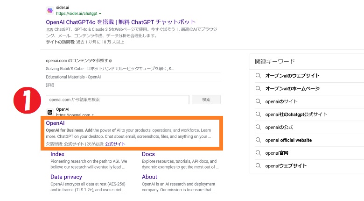
Task: Select related keyword オープンaiのウェブサイト
Action: (x=292, y=76)
